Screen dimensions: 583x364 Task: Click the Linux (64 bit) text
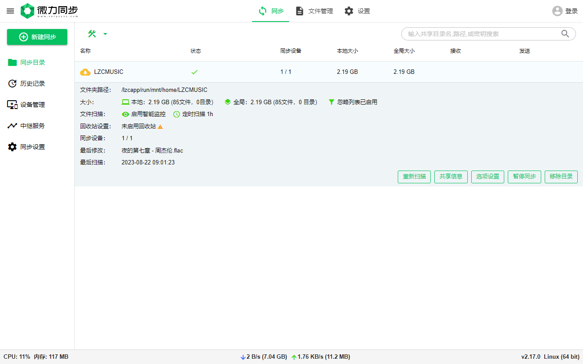tap(561, 357)
